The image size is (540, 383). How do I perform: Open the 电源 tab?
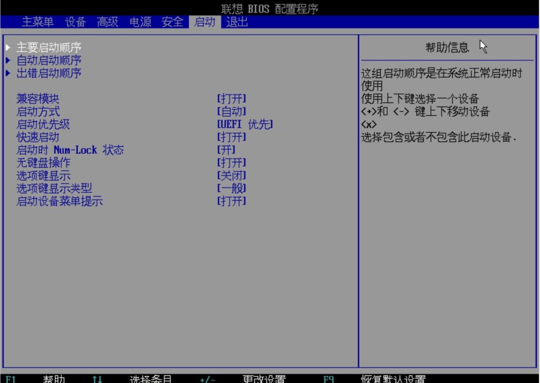tap(140, 22)
